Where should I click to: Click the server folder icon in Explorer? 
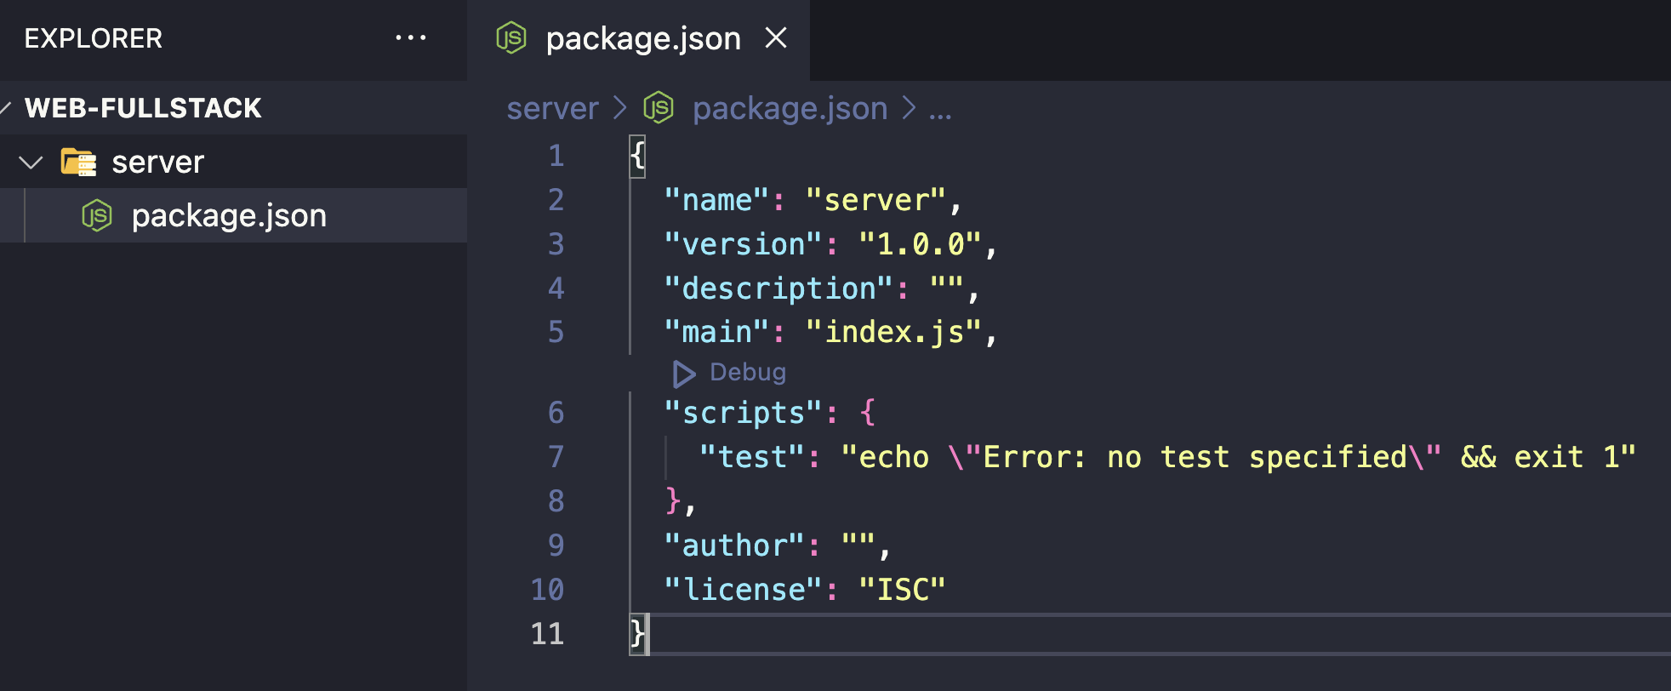[x=78, y=162]
